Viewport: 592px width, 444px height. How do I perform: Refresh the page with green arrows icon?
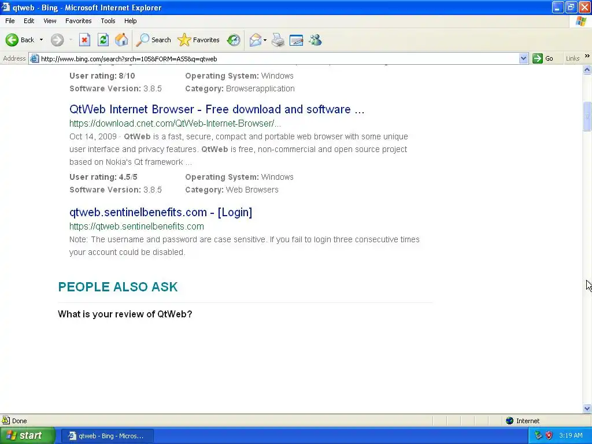click(103, 40)
